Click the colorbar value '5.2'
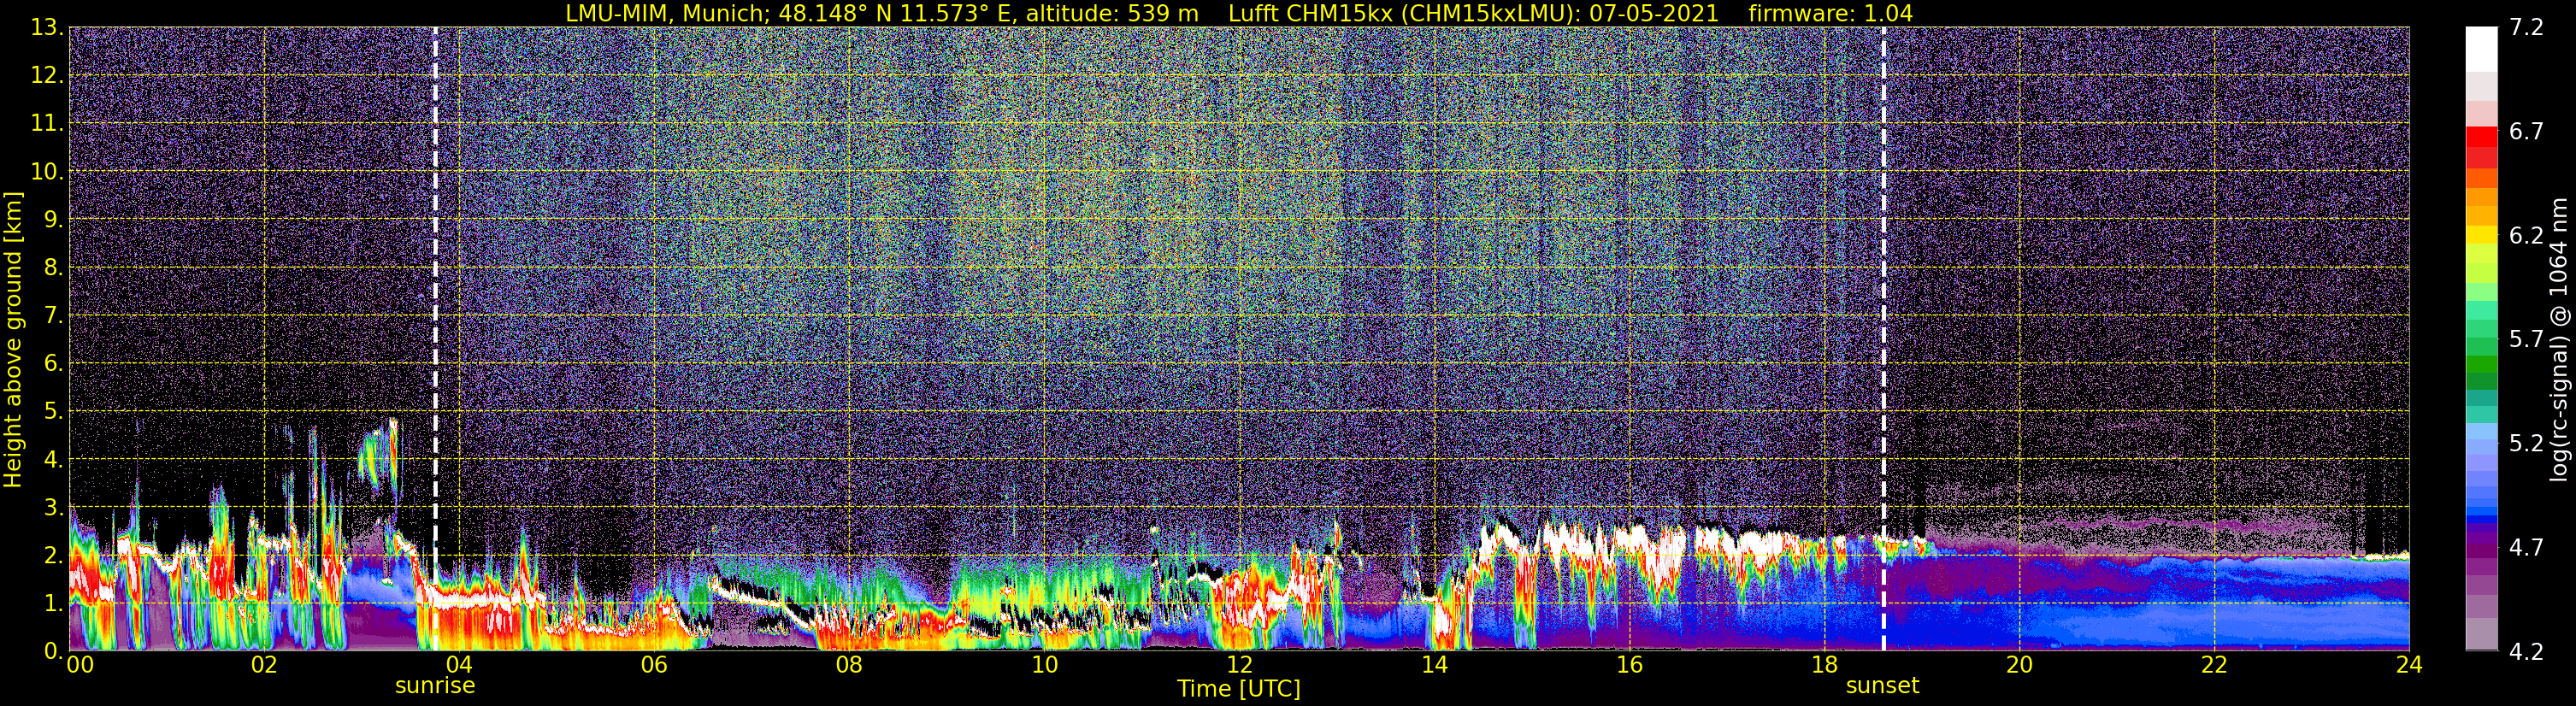Viewport: 2576px width, 706px height. click(x=2526, y=444)
